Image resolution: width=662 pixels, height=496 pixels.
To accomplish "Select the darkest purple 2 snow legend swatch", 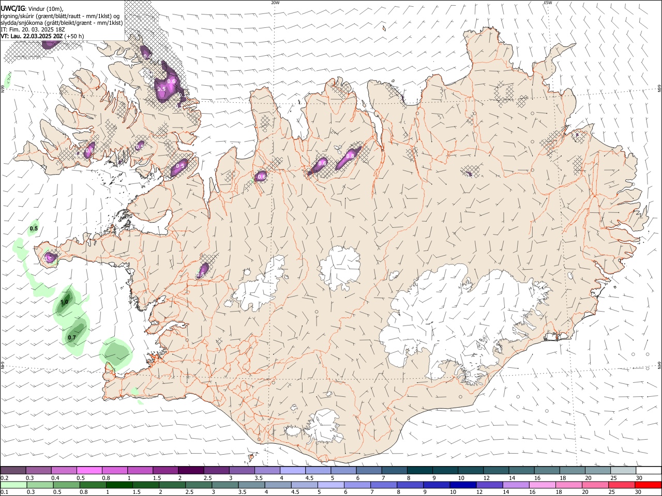I will tap(190, 470).
